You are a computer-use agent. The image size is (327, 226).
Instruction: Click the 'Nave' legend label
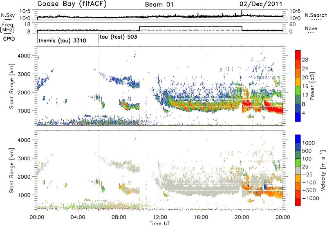point(311,29)
